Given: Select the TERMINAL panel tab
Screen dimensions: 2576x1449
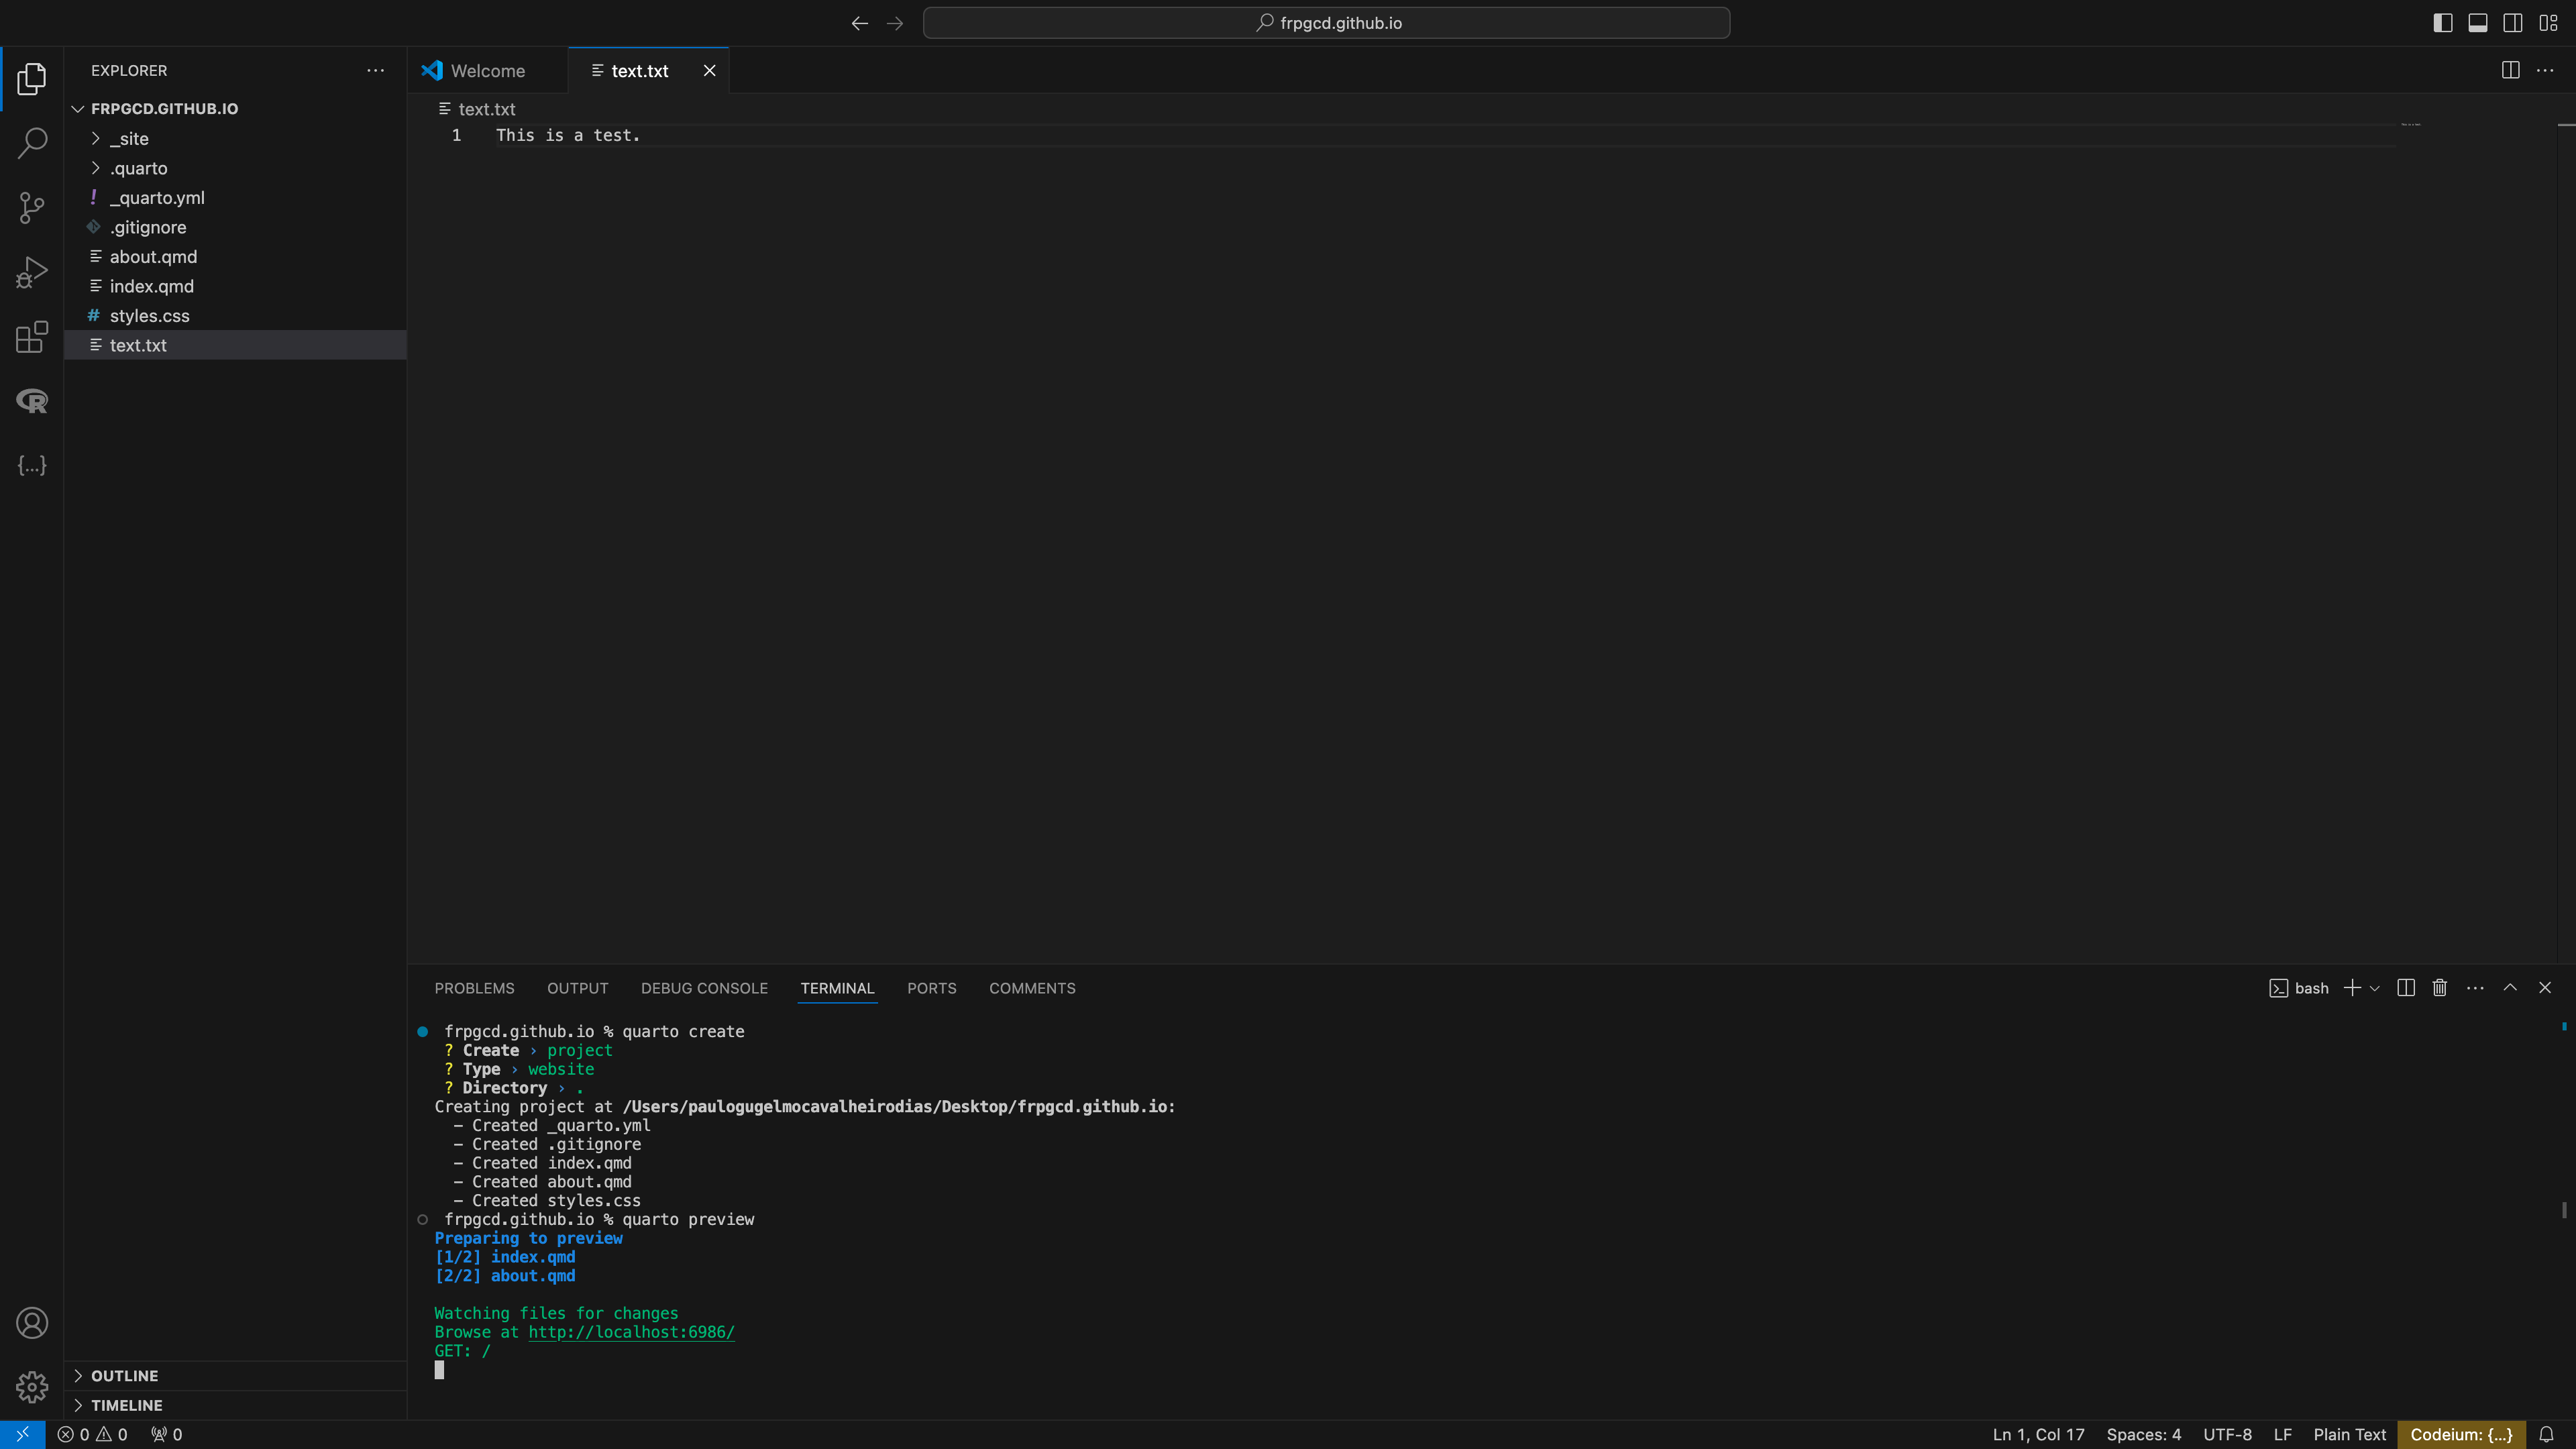Looking at the screenshot, I should point(837,988).
